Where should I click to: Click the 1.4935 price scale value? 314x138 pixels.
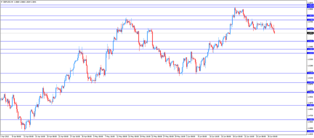[x=311, y=97]
